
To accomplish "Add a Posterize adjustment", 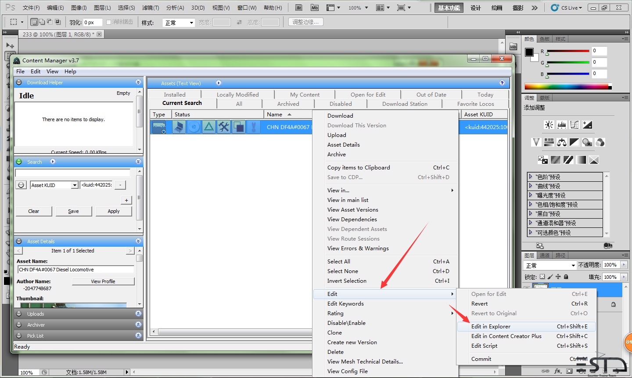I will (x=556, y=160).
